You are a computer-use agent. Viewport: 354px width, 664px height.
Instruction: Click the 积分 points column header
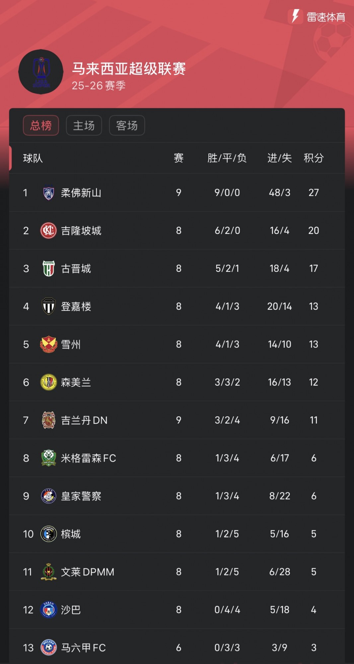314,158
